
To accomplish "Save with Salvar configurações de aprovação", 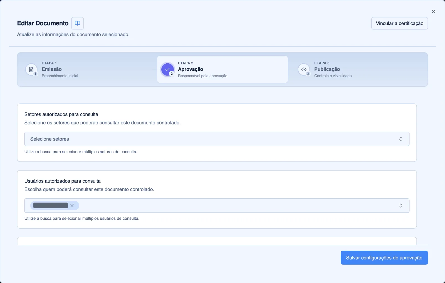I will [384, 258].
